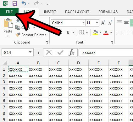The height and width of the screenshot is (122, 133).
Task: Select column D header
Action: click(x=78, y=63)
